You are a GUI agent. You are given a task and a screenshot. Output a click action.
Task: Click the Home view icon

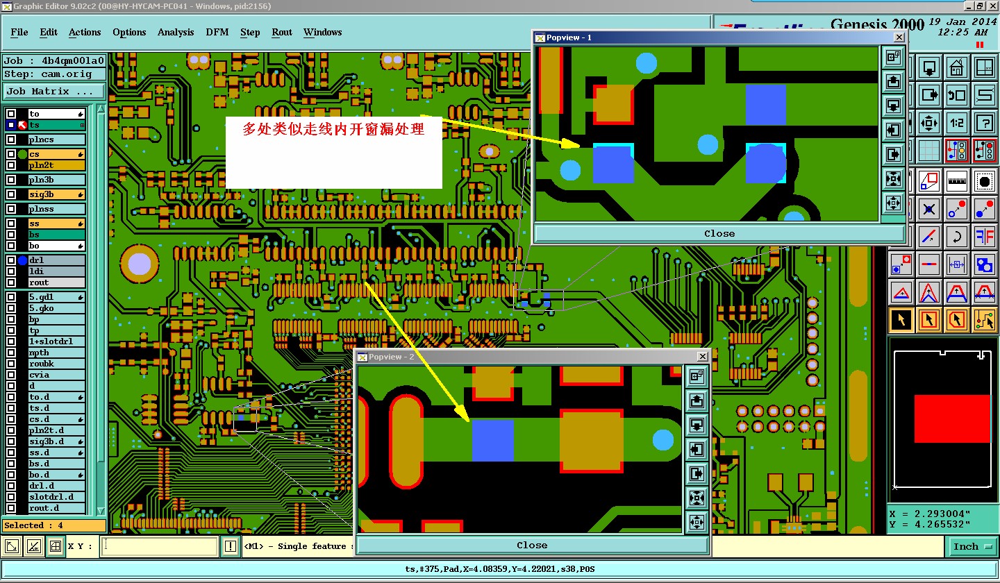point(956,68)
